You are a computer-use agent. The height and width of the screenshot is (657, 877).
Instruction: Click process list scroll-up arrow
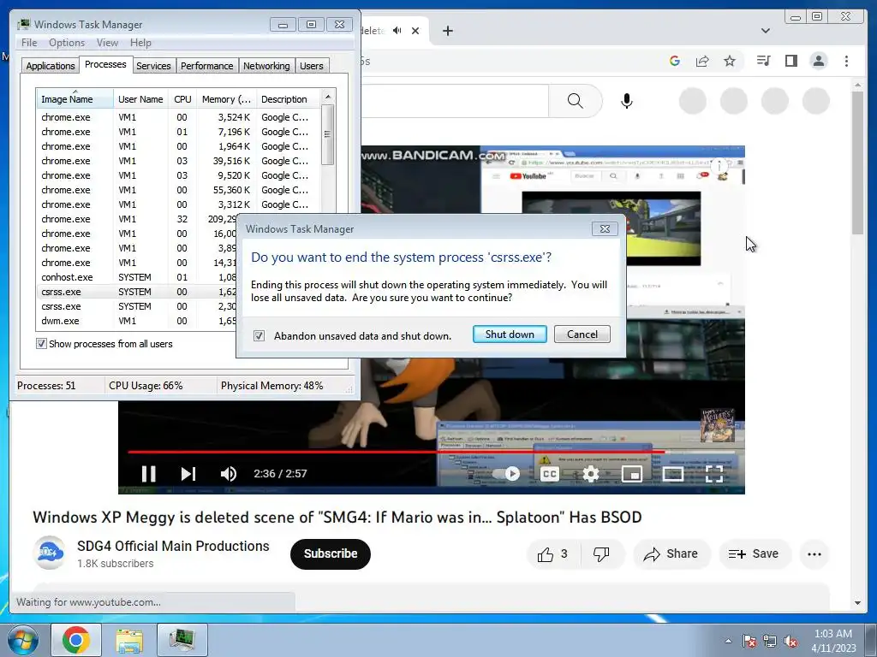(x=328, y=97)
